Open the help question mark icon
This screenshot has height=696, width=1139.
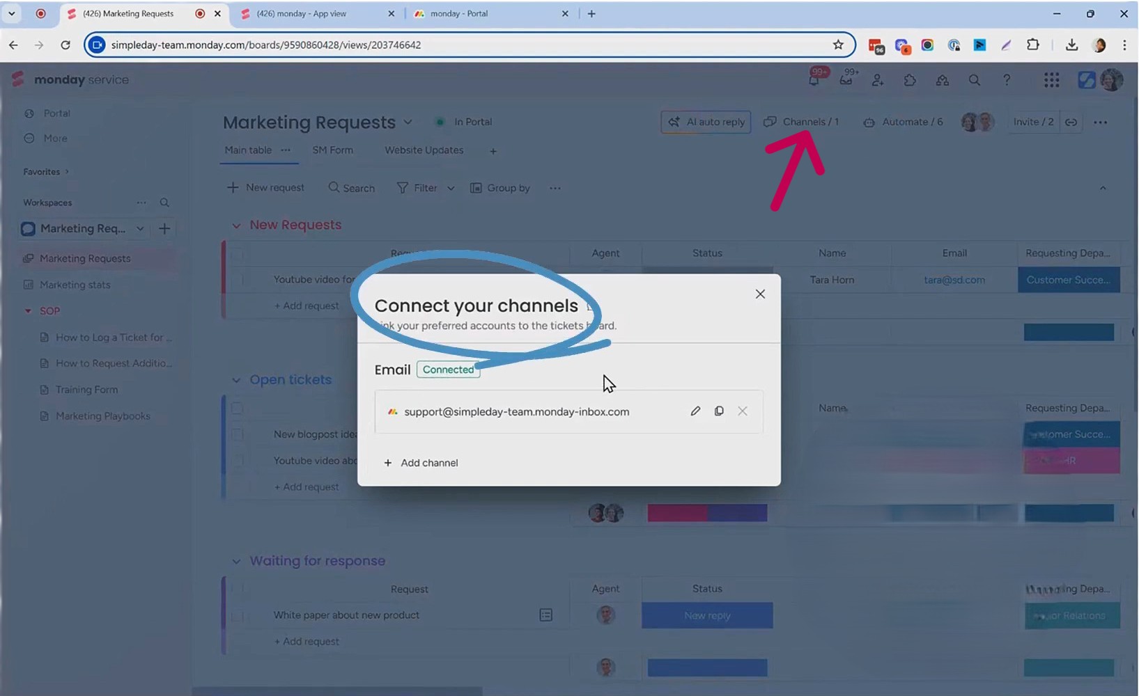click(1007, 80)
